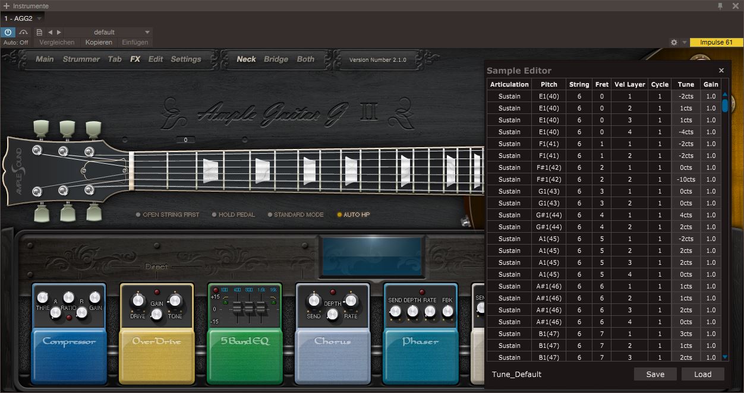Click the Kopieren button
This screenshot has width=744, height=393.
(x=99, y=42)
